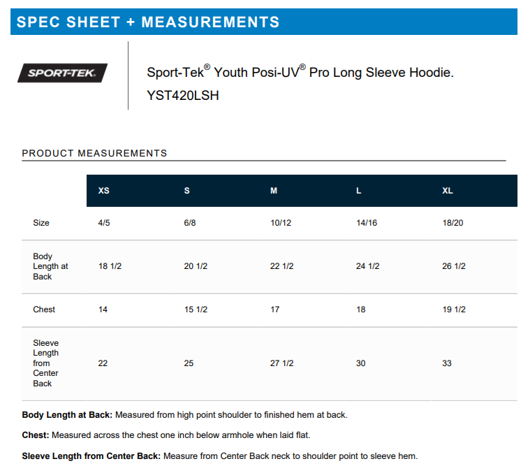Click the 18/20 size cell

pyautogui.click(x=452, y=223)
